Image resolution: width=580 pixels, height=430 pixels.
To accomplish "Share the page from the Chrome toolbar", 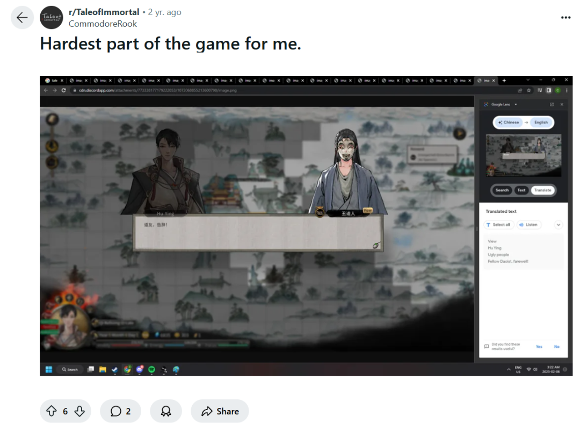I will [520, 90].
